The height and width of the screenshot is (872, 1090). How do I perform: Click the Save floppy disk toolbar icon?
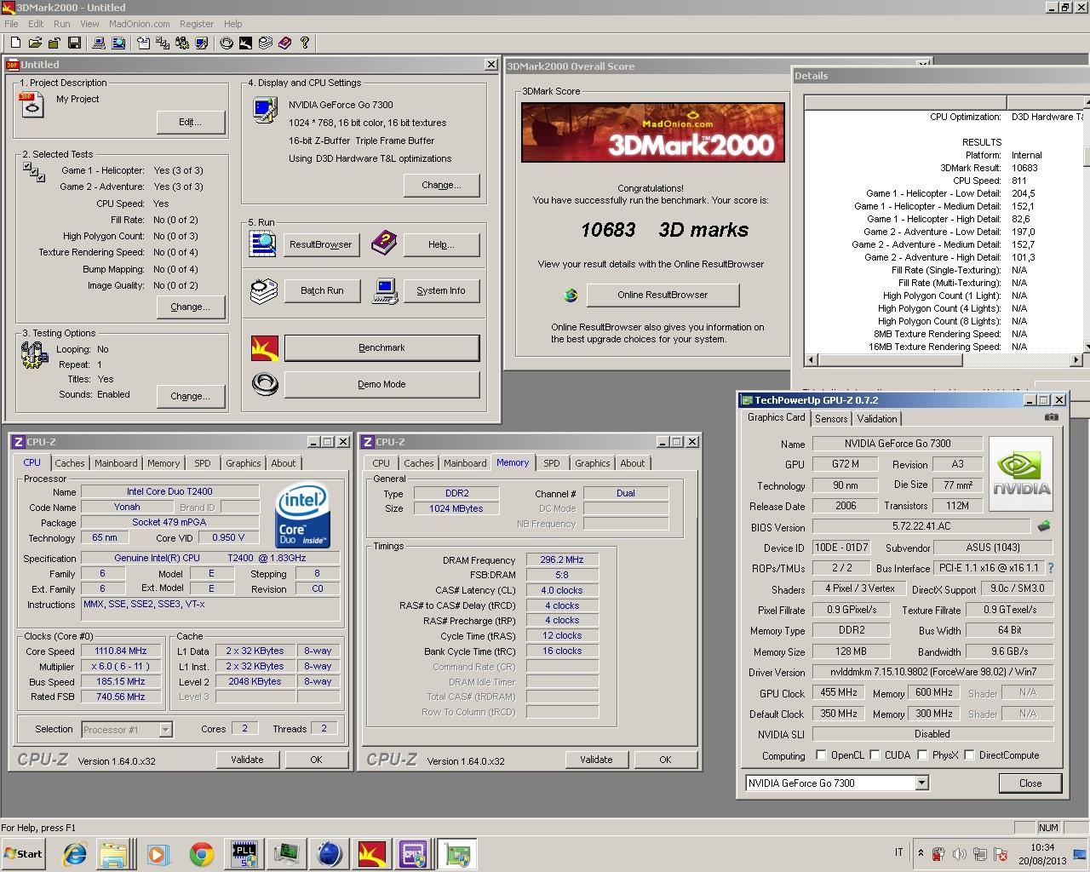pyautogui.click(x=74, y=43)
